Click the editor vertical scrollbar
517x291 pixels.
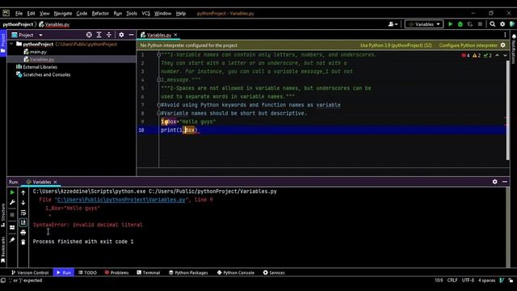click(508, 109)
